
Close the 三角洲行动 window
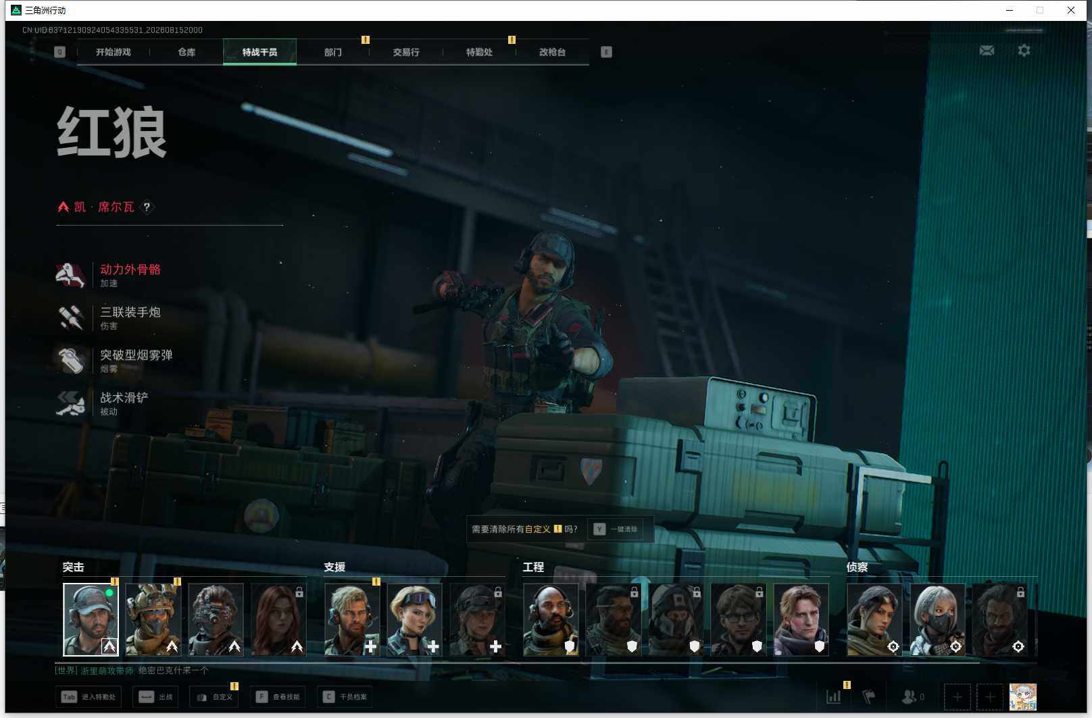1071,10
